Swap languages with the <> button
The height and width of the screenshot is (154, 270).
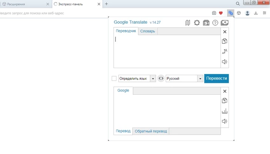tap(161, 78)
